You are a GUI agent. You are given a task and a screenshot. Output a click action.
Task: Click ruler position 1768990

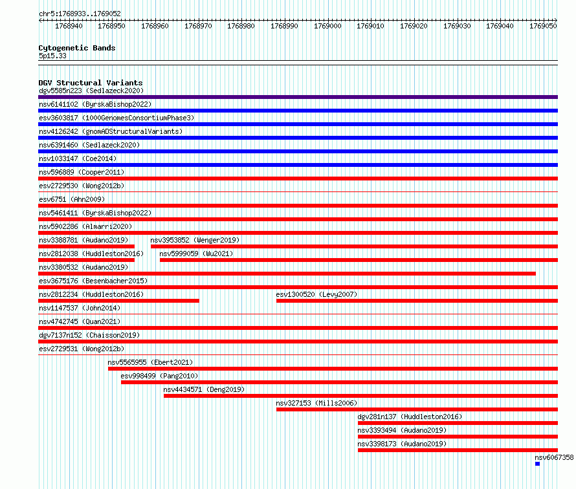[284, 26]
